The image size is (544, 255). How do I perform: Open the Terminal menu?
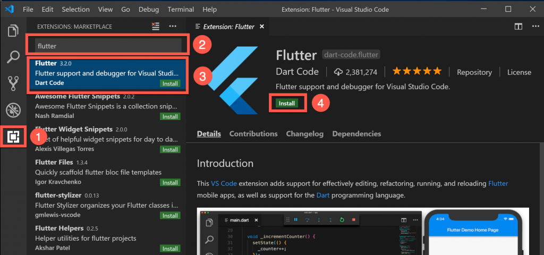[181, 10]
